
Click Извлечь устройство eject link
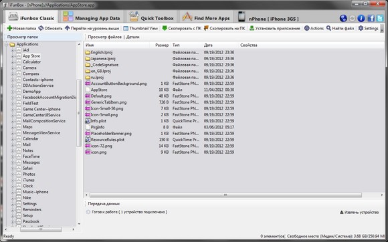pyautogui.click(x=359, y=212)
